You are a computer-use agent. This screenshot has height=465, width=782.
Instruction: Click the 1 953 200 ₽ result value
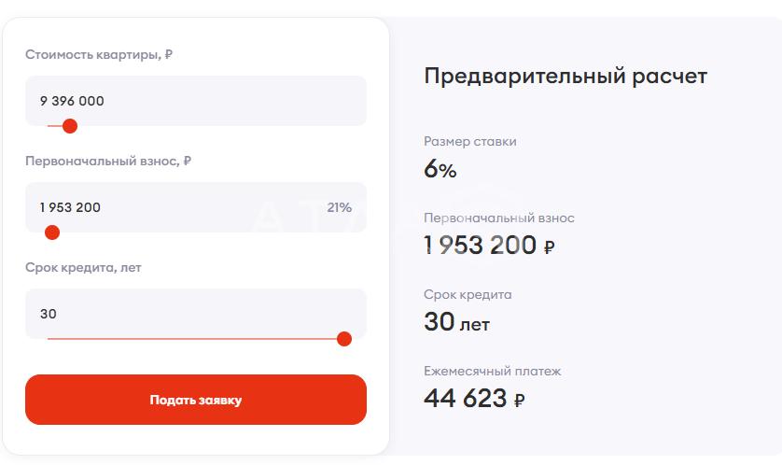(x=489, y=246)
